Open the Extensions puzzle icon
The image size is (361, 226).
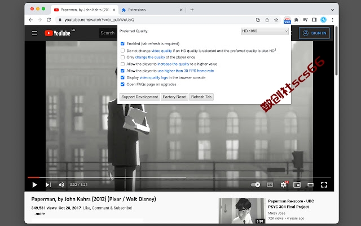(x=296, y=20)
